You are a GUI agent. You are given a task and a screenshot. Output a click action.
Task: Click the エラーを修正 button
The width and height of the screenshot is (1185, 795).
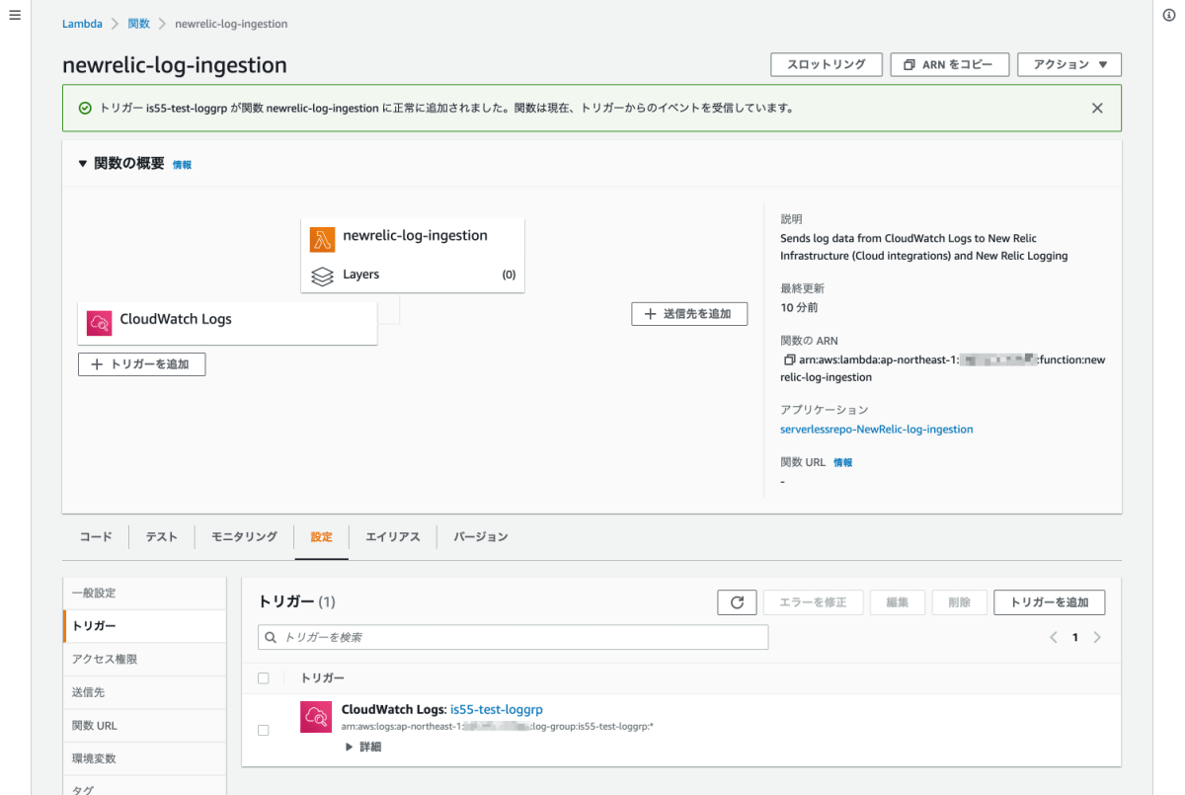click(814, 602)
